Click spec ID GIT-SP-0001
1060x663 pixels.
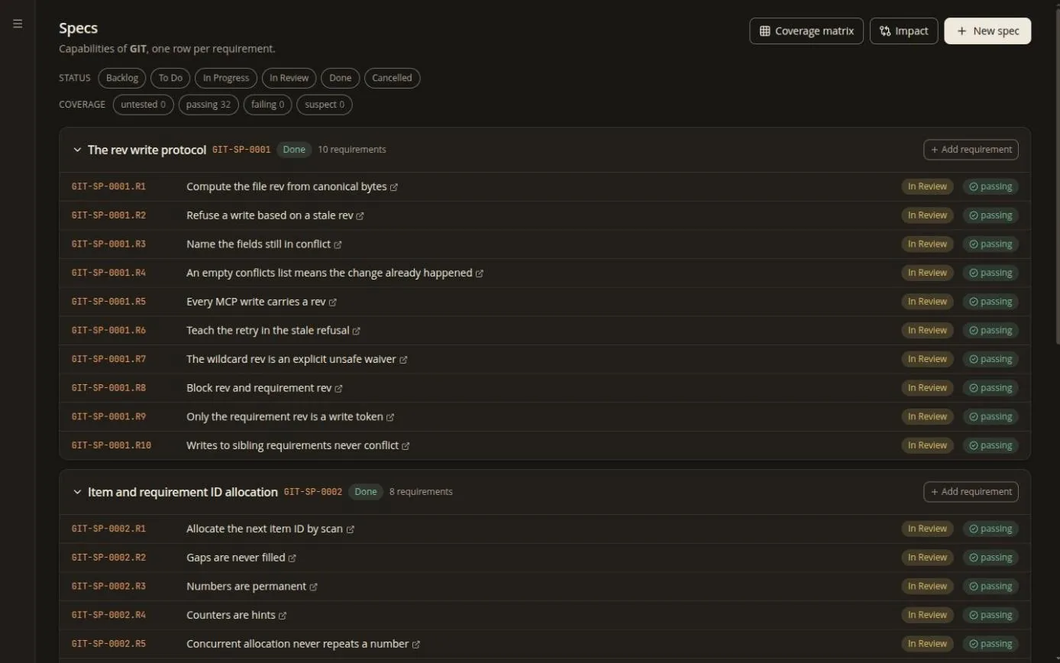coord(241,150)
